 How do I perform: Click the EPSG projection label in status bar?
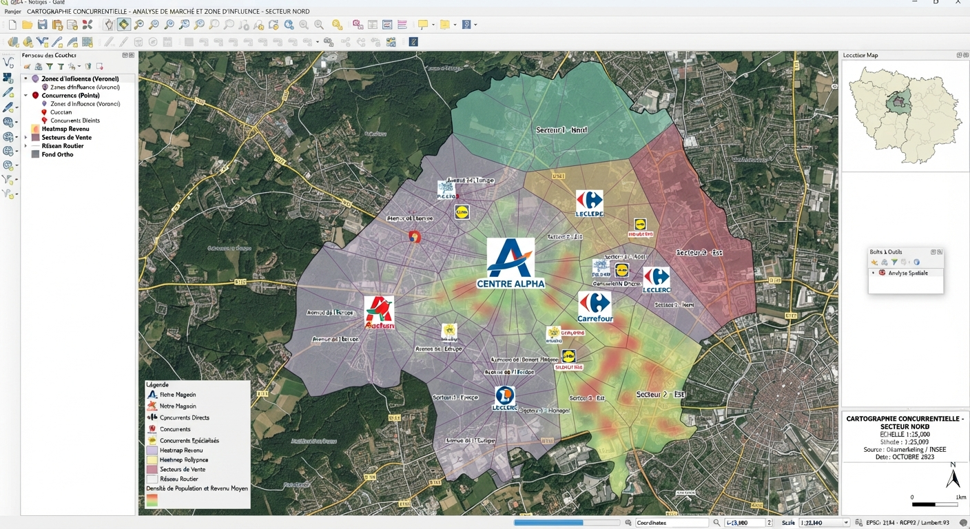[908, 523]
